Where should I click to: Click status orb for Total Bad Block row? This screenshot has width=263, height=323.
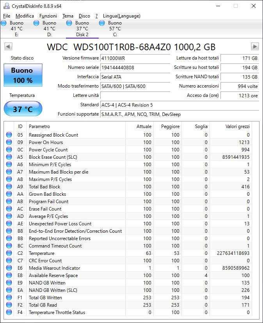pos(9,186)
